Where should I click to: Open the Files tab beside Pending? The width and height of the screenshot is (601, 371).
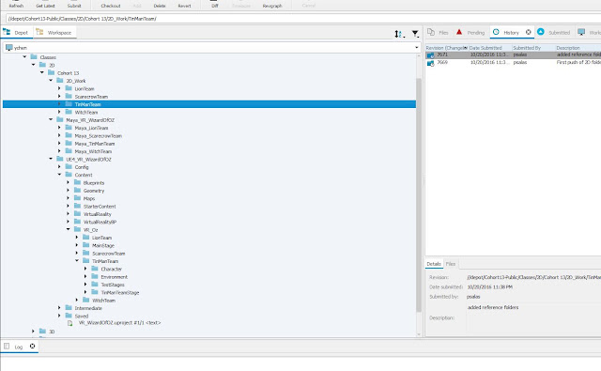coord(438,33)
